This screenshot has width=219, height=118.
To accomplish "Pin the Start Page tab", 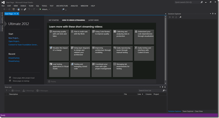I will pyautogui.click(x=15, y=14).
